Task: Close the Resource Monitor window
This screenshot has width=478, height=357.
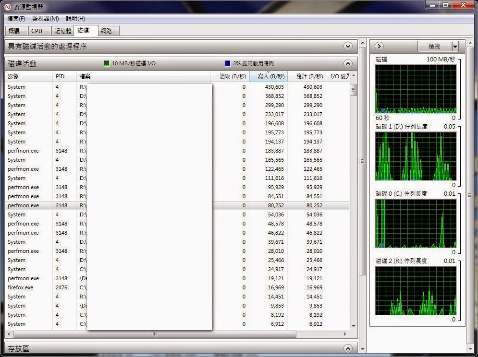Action: [463, 5]
